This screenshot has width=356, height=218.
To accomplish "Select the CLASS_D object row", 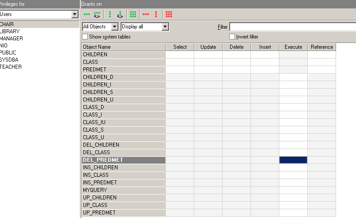I will pos(124,107).
